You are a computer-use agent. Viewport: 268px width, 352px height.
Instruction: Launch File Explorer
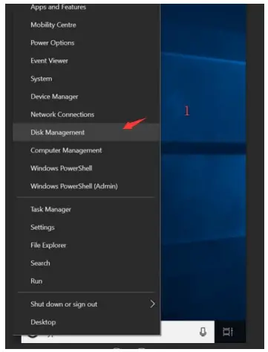(86, 245)
